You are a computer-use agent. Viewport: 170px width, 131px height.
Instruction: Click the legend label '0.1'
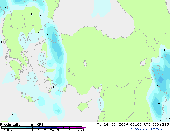[3, 130]
